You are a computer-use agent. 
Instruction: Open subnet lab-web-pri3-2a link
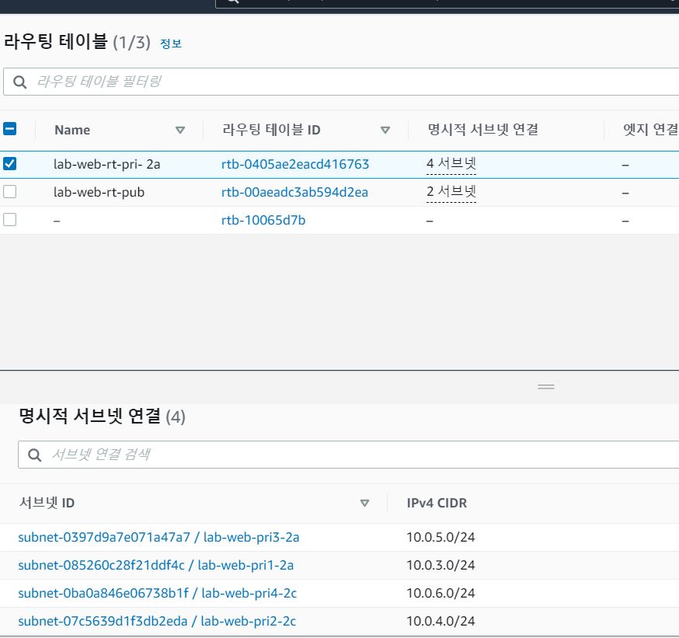pyautogui.click(x=158, y=538)
